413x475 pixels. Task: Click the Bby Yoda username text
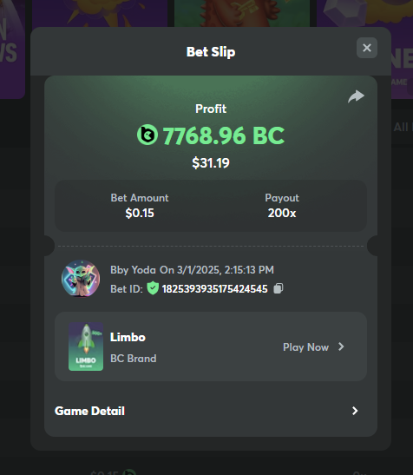133,270
